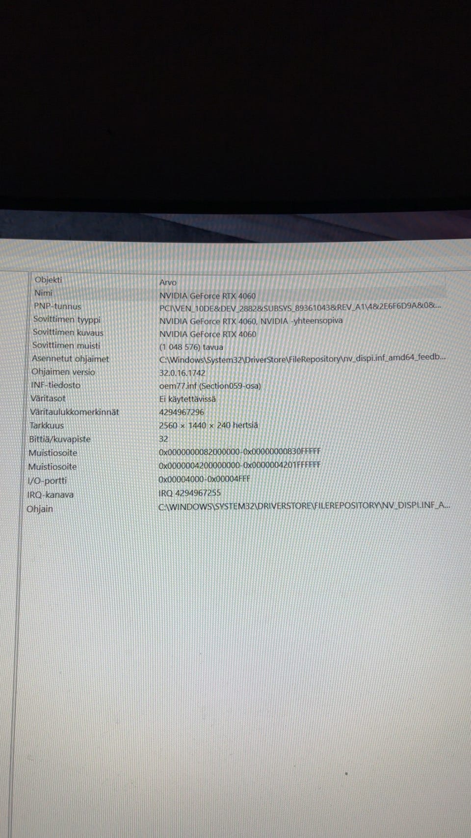Select the "Asennetut ohjaimet" label
Viewport: 471px width, 838px height.
pos(71,359)
